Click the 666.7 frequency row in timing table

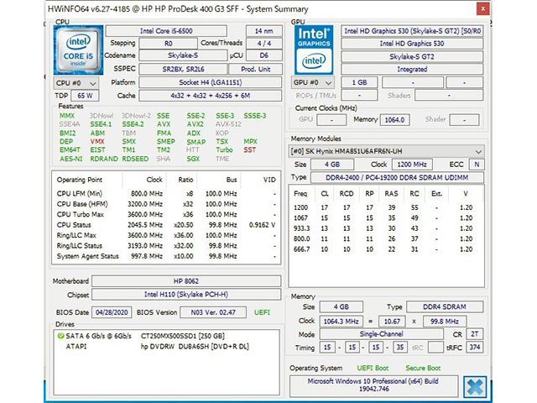click(x=386, y=249)
